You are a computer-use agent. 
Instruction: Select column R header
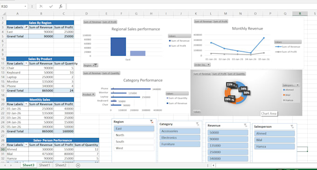[300, 13]
